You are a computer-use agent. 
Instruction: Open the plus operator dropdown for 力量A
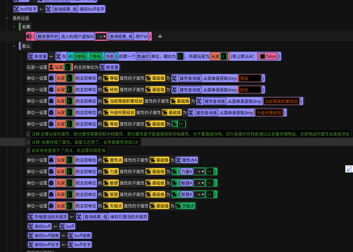(x=199, y=172)
